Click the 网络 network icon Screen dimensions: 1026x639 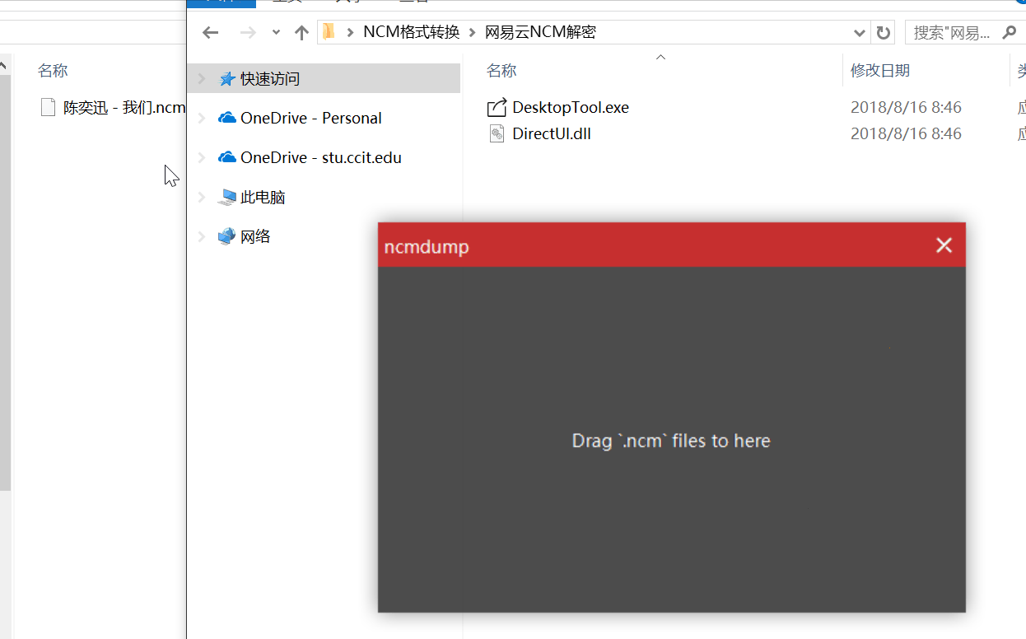click(x=227, y=236)
